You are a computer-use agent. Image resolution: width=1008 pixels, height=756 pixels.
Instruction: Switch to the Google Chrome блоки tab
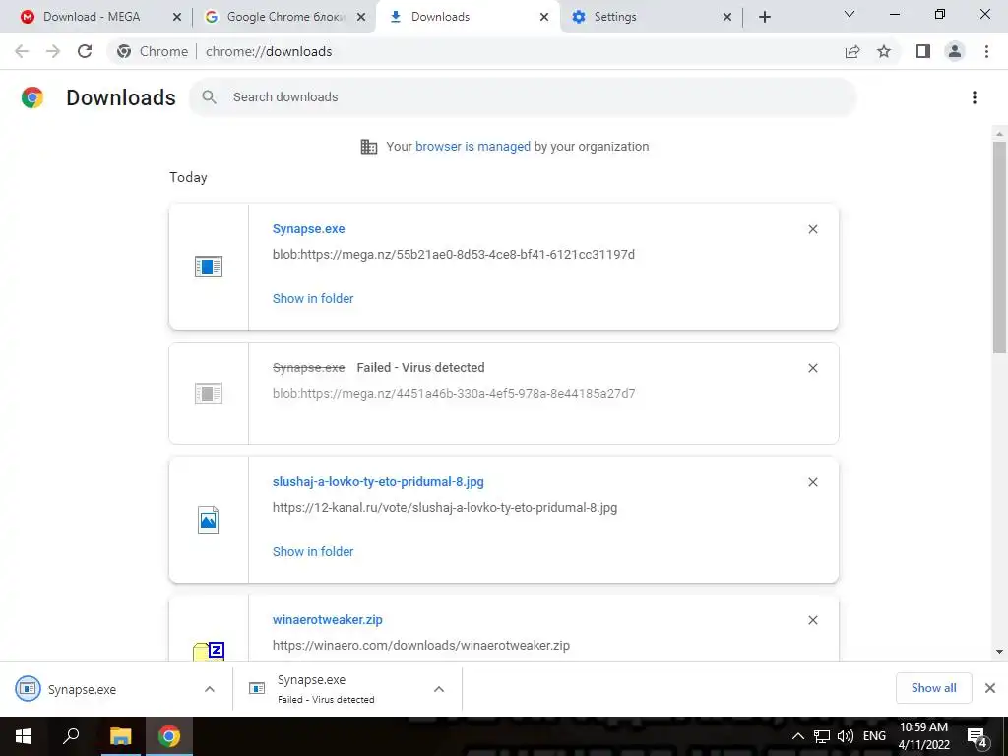coord(285,17)
